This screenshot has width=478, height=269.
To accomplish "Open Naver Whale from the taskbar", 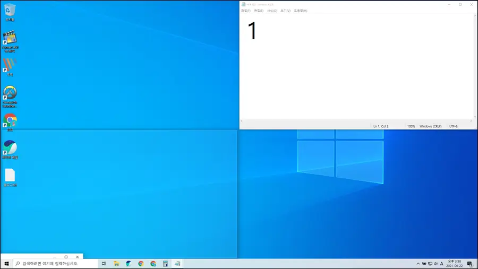I will point(129,264).
